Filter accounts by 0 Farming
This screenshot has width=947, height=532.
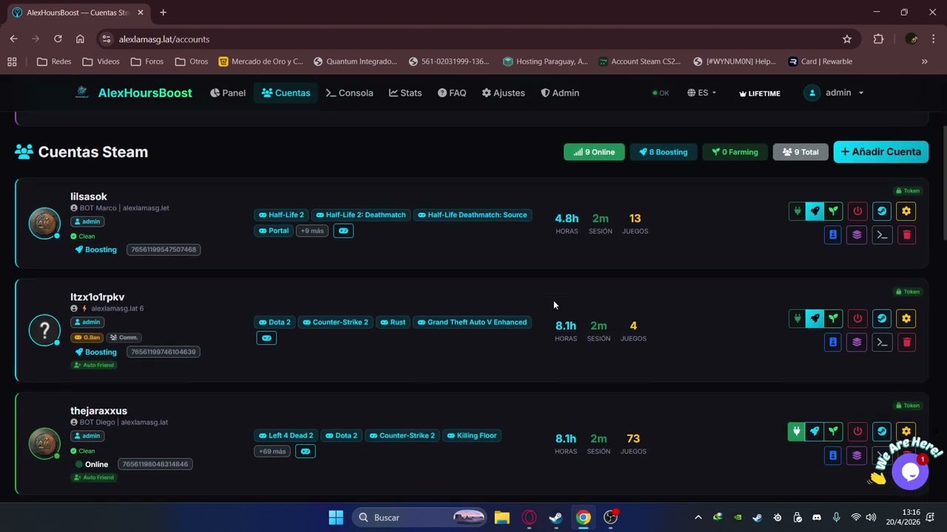(x=735, y=152)
